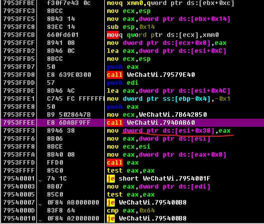
Task: Select address 7953FFCF
Action: (19, 43)
